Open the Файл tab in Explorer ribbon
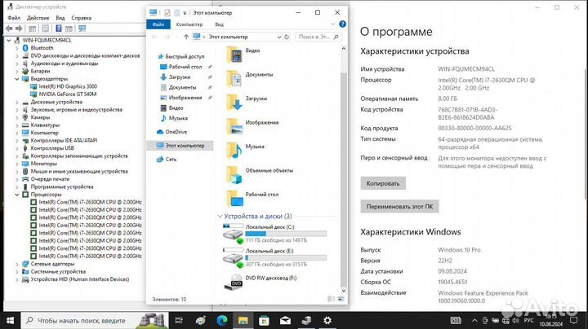Image resolution: width=588 pixels, height=329 pixels. (x=158, y=24)
